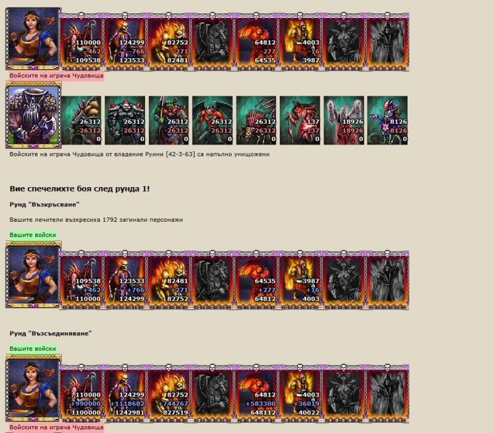The width and height of the screenshot is (494, 433).
Task: Select the dark armored golem monster card
Action: coord(125,120)
